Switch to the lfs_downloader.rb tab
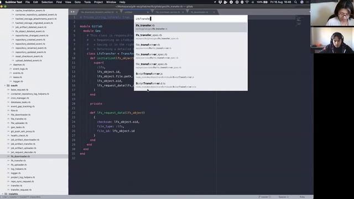The width and height of the screenshot is (354, 199). click(x=201, y=12)
